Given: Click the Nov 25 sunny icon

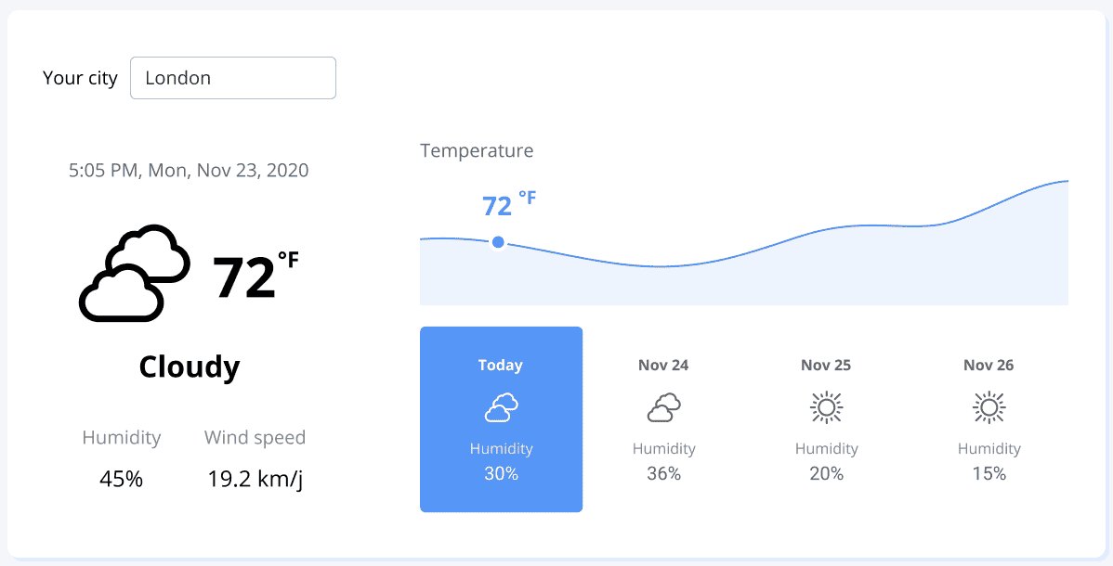Looking at the screenshot, I should click(x=826, y=408).
